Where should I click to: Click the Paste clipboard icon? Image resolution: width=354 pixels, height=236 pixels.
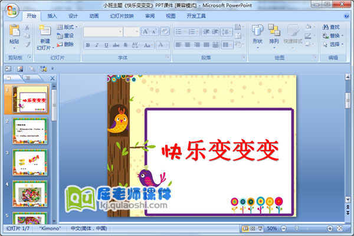coord(14,30)
